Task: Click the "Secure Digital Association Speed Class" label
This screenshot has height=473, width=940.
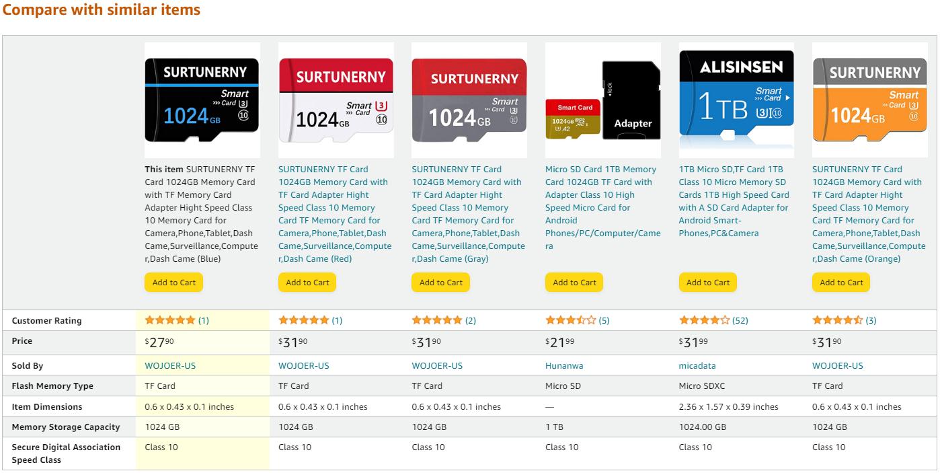Action: tap(66, 453)
